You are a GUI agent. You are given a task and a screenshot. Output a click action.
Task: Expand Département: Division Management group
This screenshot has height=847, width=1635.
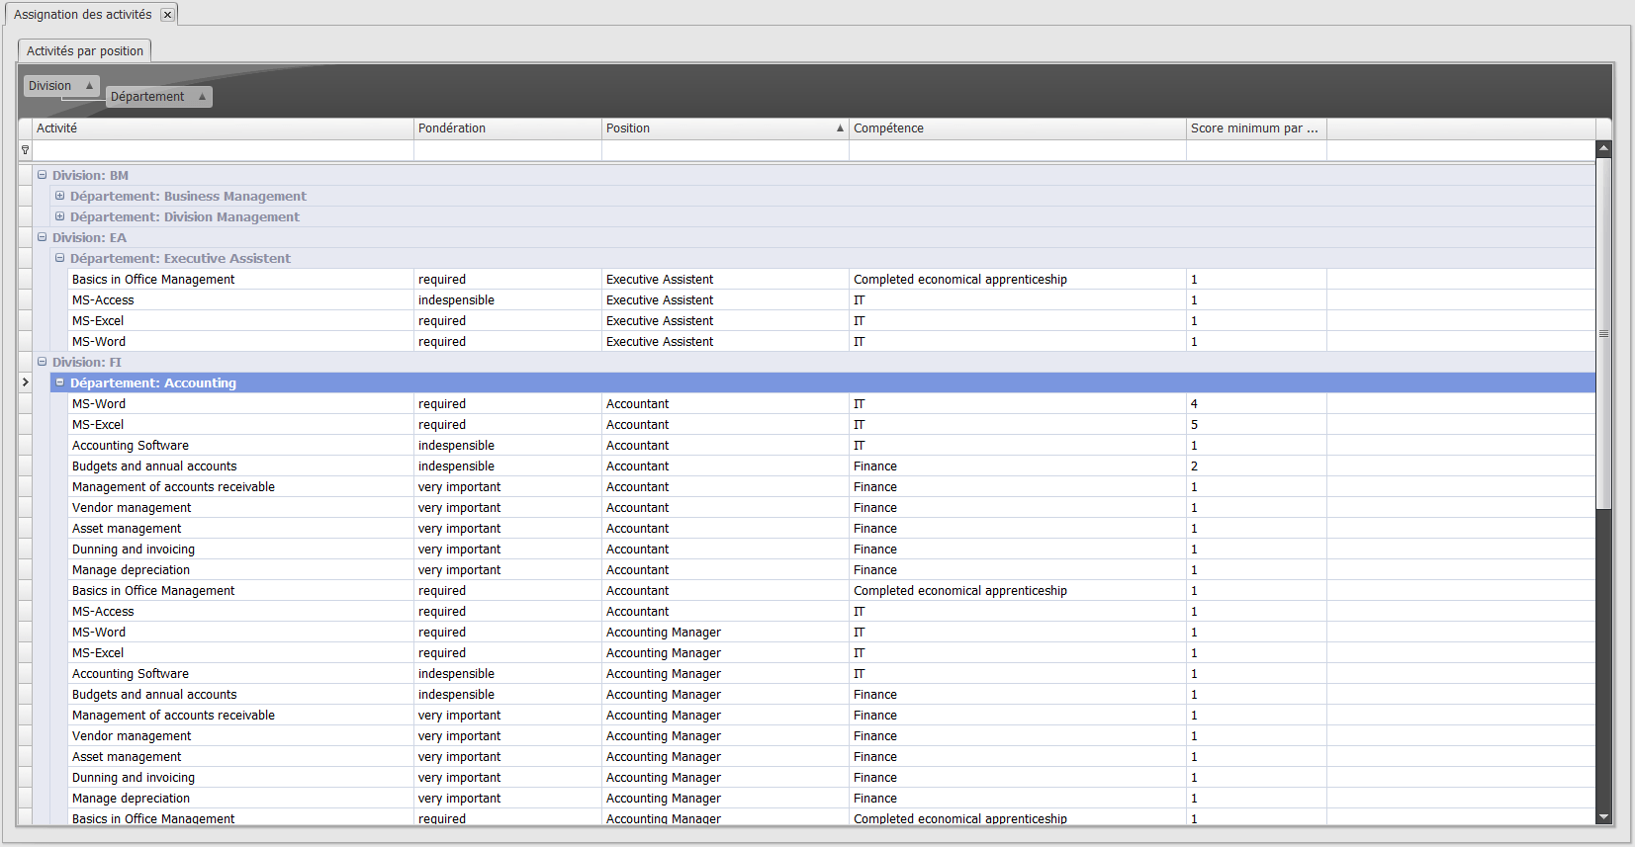point(60,216)
